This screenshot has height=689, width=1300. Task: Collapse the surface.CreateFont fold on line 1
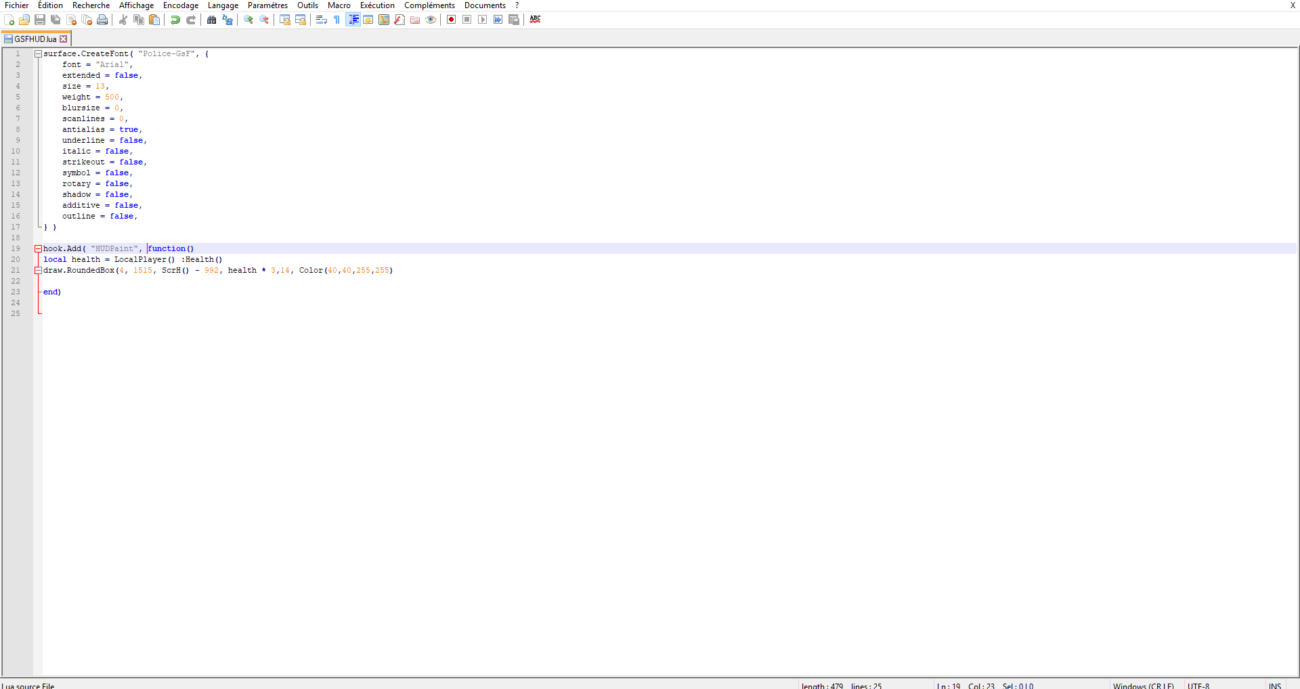pos(39,54)
